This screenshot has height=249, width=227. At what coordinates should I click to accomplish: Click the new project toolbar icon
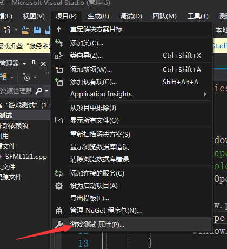[7, 30]
